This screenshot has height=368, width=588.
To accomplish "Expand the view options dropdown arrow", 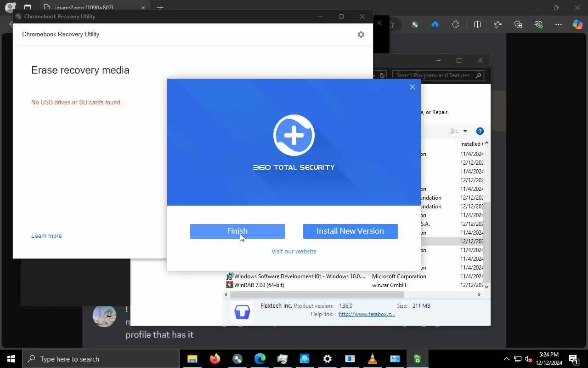I will pos(465,131).
